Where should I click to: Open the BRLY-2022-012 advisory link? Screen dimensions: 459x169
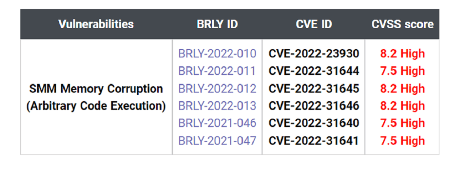217,89
